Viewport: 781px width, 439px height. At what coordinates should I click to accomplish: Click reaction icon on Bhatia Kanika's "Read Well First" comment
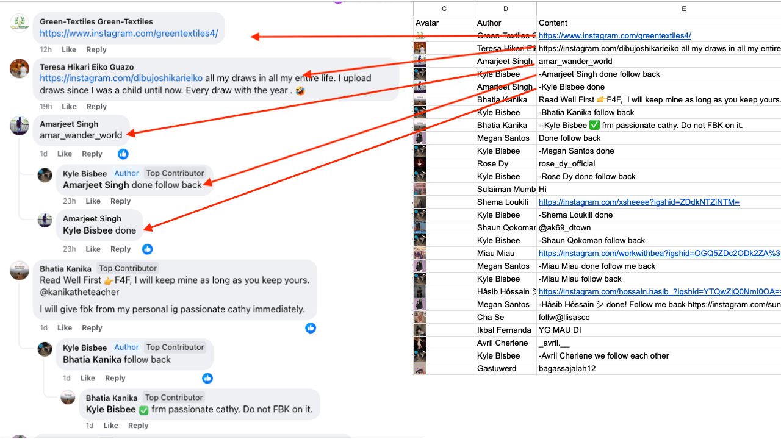(311, 328)
